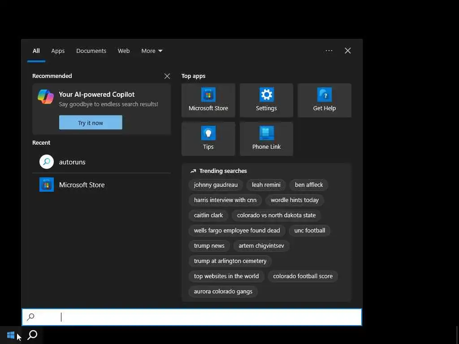The width and height of the screenshot is (459, 344).
Task: Open the Settings app tile
Action: (266, 100)
